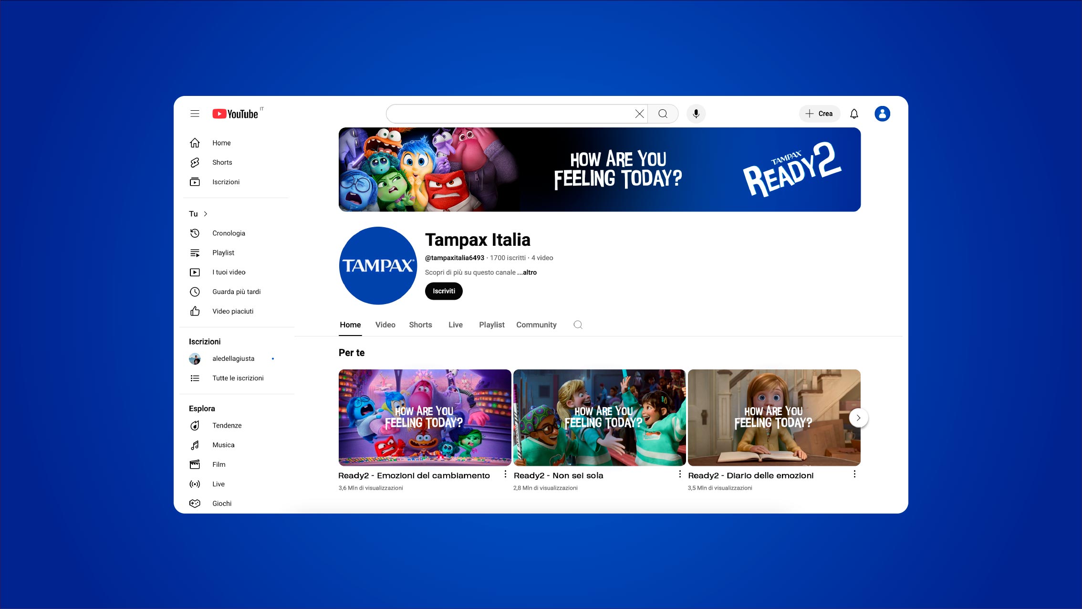Switch to the channel Playlist tab
Image resolution: width=1082 pixels, height=609 pixels.
click(491, 325)
